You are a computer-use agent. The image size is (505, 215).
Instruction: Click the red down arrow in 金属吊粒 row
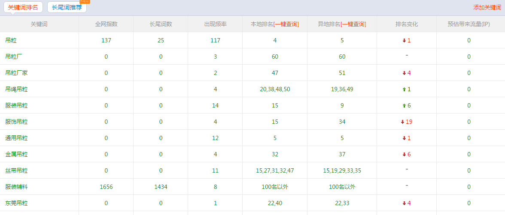point(404,155)
